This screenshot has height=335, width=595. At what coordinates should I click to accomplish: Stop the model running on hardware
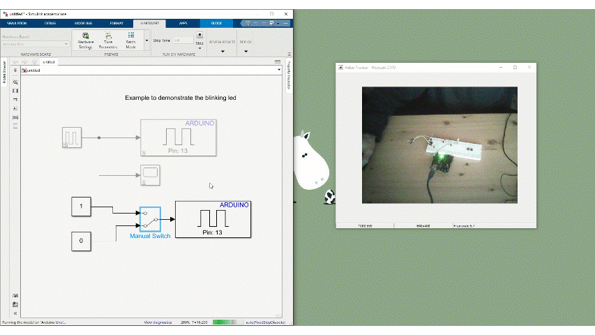[x=199, y=37]
